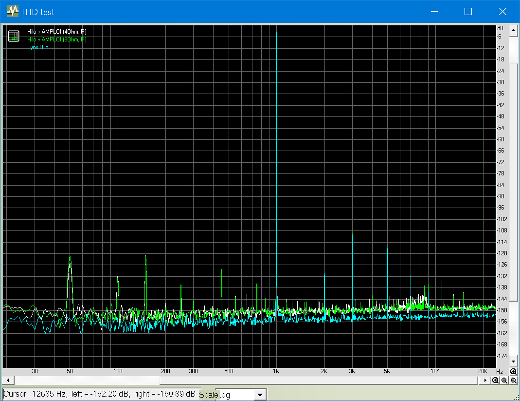Select the Hilo + AMPLOI (8Ohm, R) legend entry

click(57, 39)
